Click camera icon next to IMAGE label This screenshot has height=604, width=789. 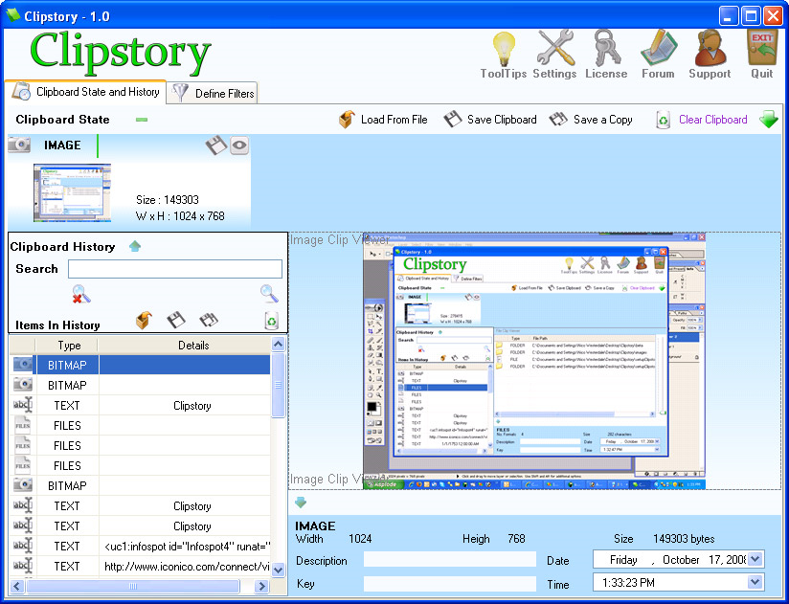(x=19, y=145)
